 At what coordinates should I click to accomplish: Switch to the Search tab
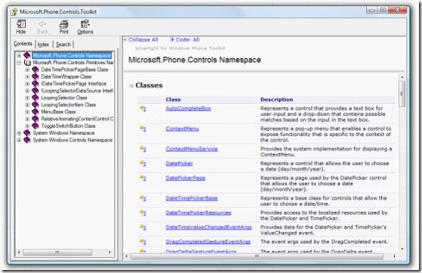[x=64, y=44]
